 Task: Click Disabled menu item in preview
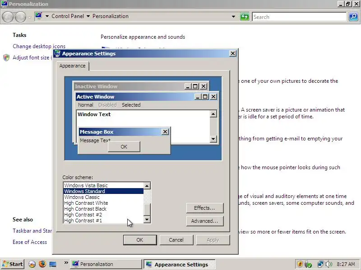[107, 105]
